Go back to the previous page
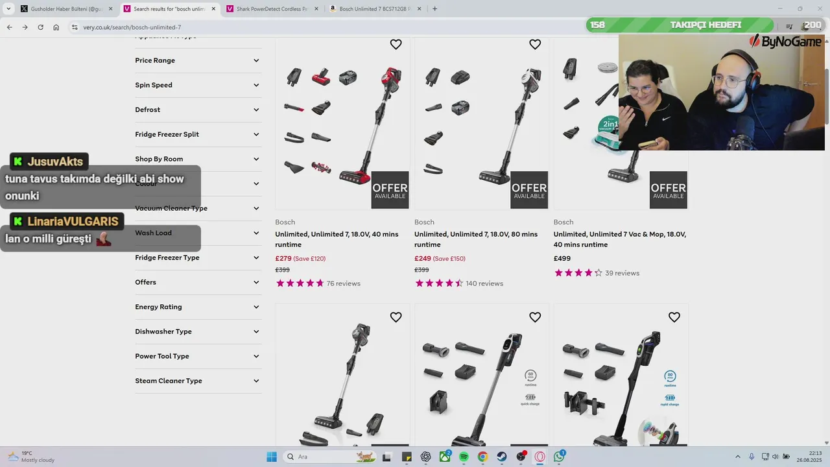This screenshot has height=467, width=830. (x=9, y=27)
